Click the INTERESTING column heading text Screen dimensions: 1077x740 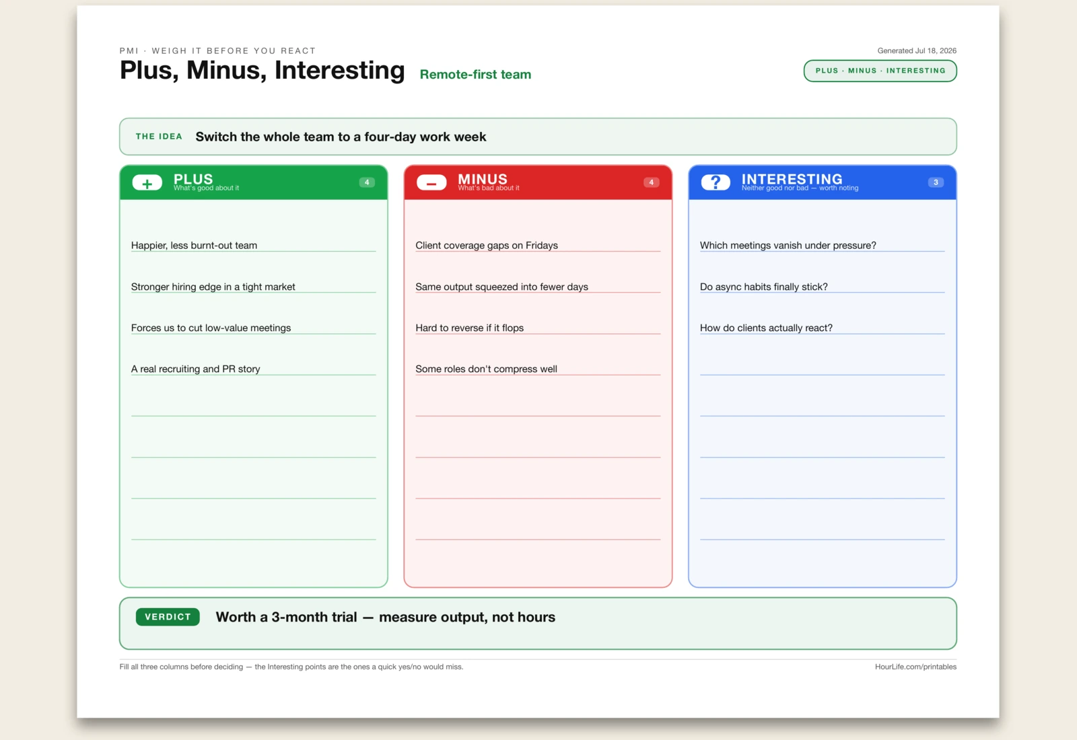coord(792,179)
